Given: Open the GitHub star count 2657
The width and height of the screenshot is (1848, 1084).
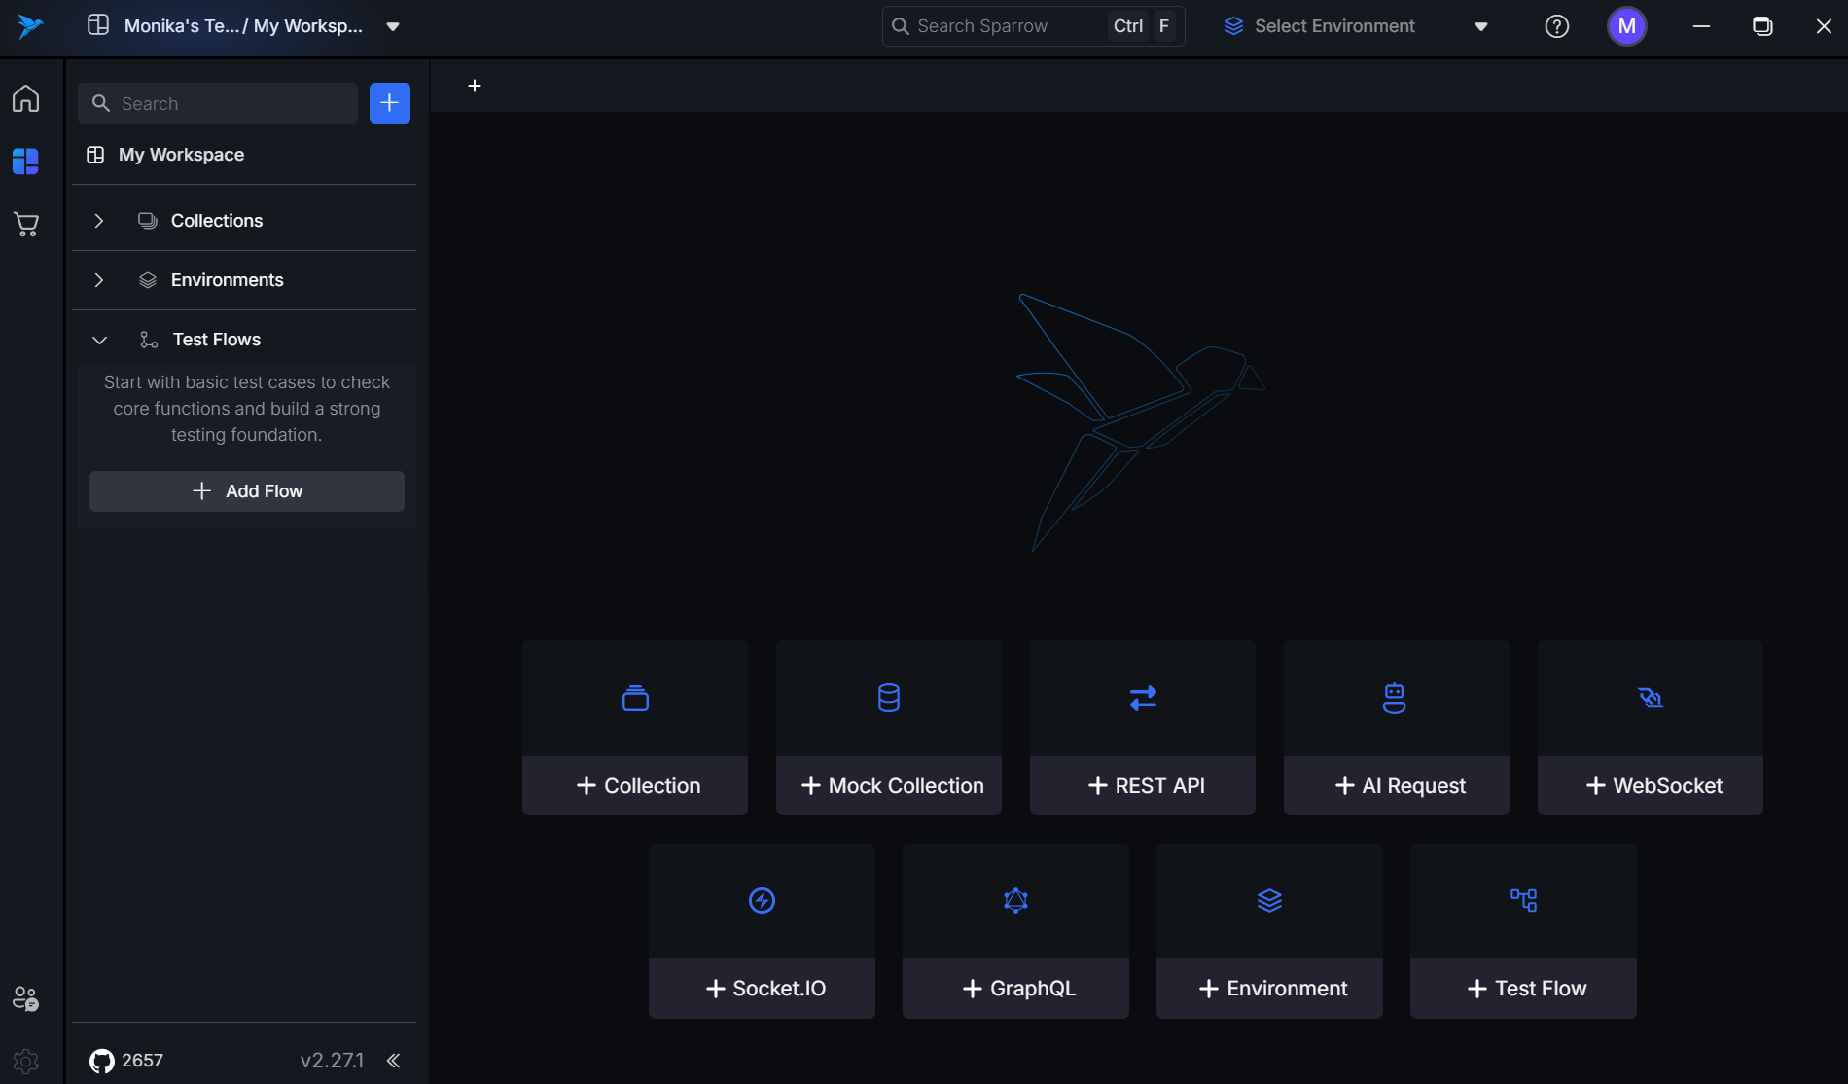Looking at the screenshot, I should pos(126,1061).
